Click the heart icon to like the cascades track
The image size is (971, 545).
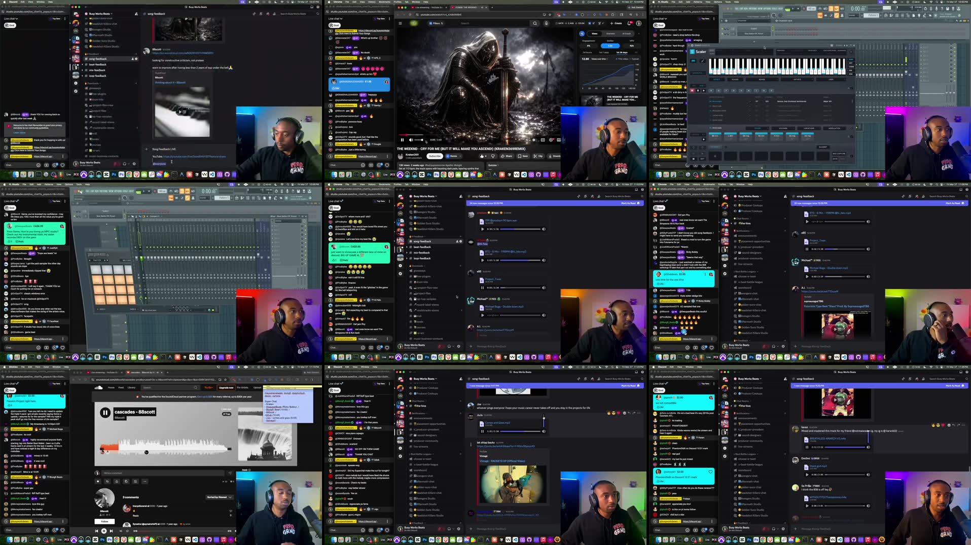pyautogui.click(x=98, y=482)
